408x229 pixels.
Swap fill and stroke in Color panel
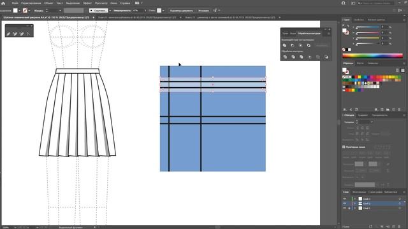pyautogui.click(x=348, y=25)
